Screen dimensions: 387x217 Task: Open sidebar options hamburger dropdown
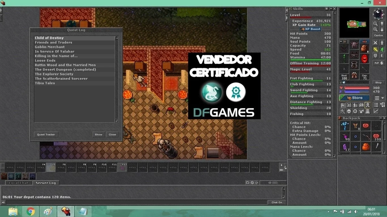(379, 98)
